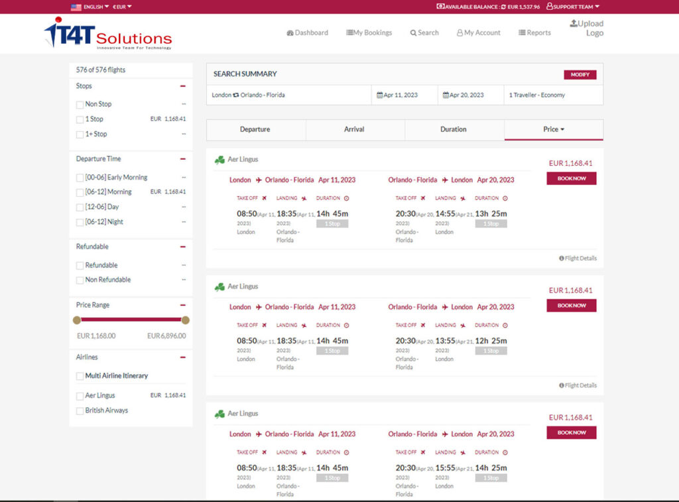The width and height of the screenshot is (679, 502).
Task: Open the Dashboard menu item
Action: tap(308, 33)
